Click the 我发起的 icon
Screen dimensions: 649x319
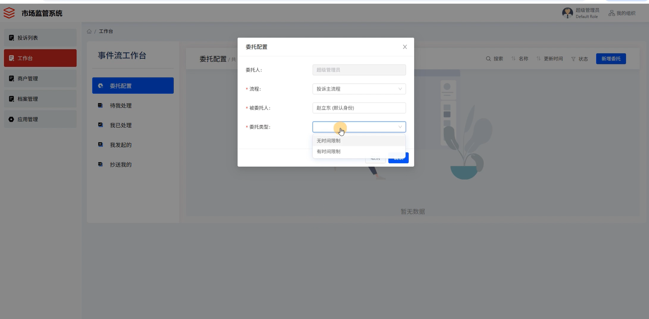point(100,145)
